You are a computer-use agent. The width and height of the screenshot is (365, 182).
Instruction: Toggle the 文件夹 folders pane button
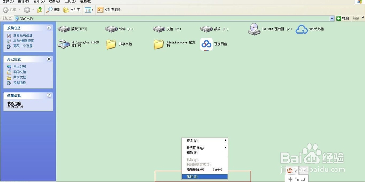click(72, 10)
